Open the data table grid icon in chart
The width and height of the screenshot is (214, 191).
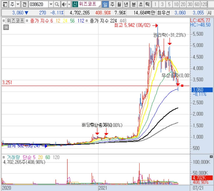pos(6,27)
